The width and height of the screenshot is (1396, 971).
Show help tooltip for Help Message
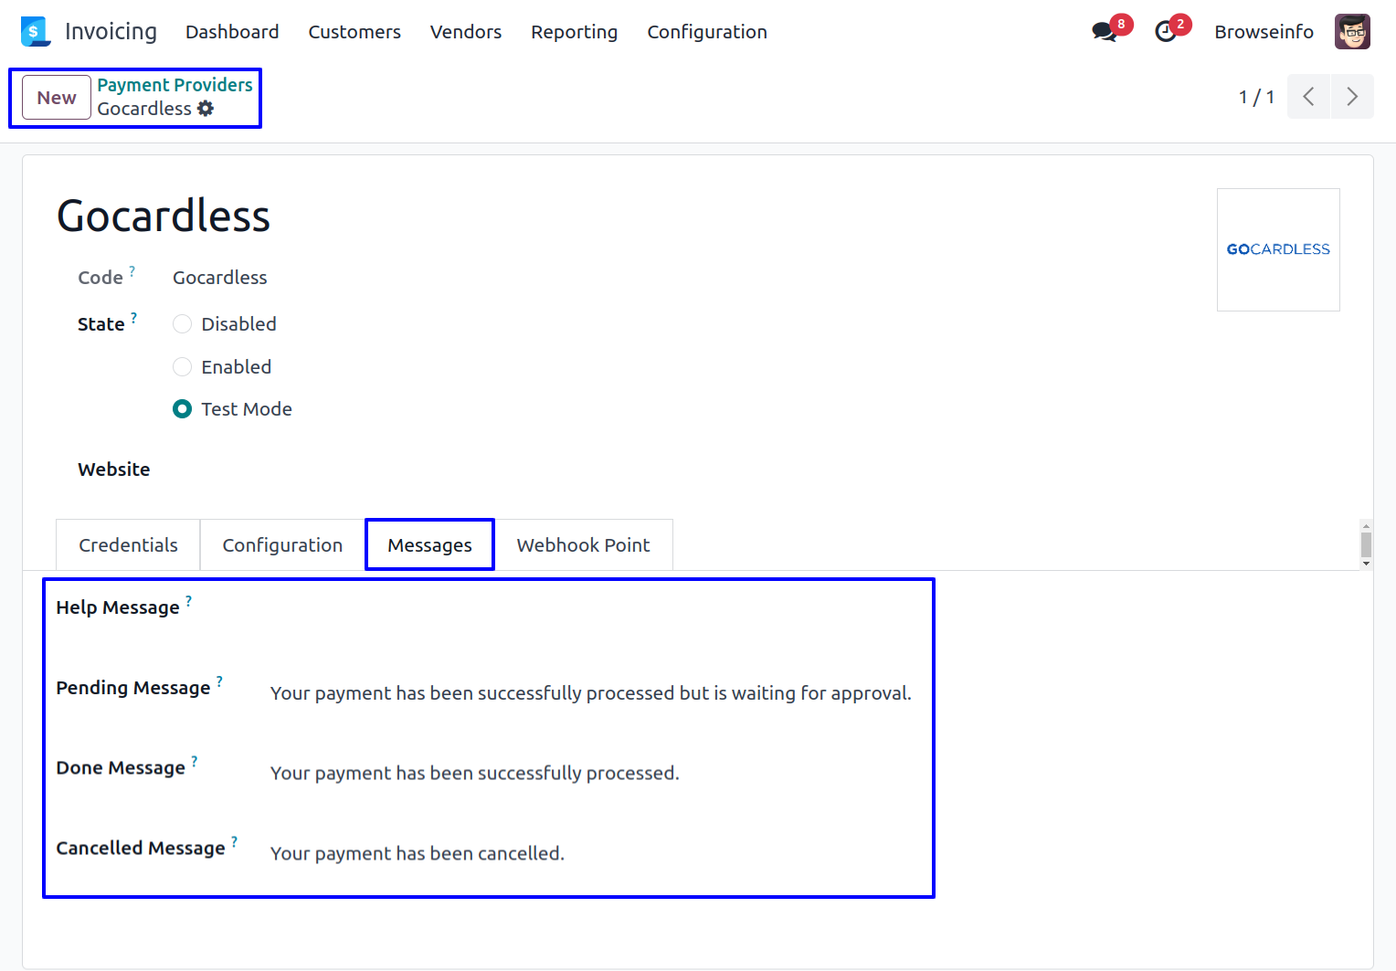coord(189,601)
